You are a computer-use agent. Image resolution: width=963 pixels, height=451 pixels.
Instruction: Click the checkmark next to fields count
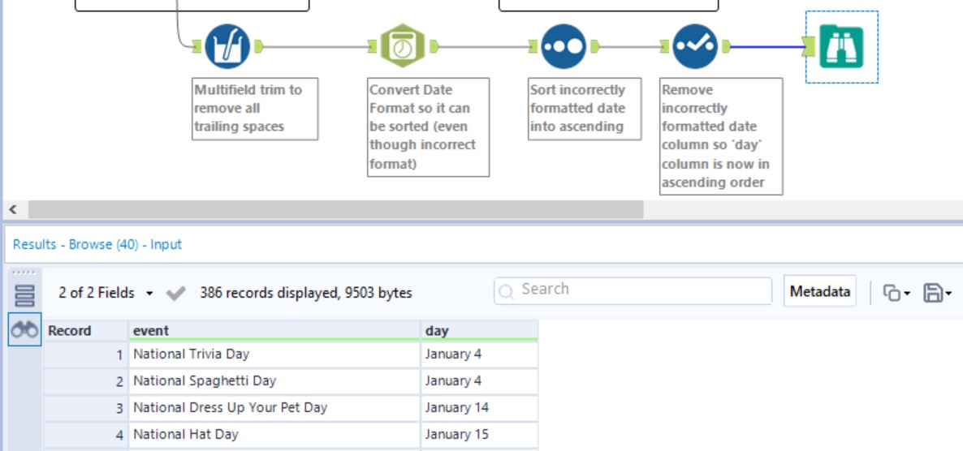click(175, 294)
